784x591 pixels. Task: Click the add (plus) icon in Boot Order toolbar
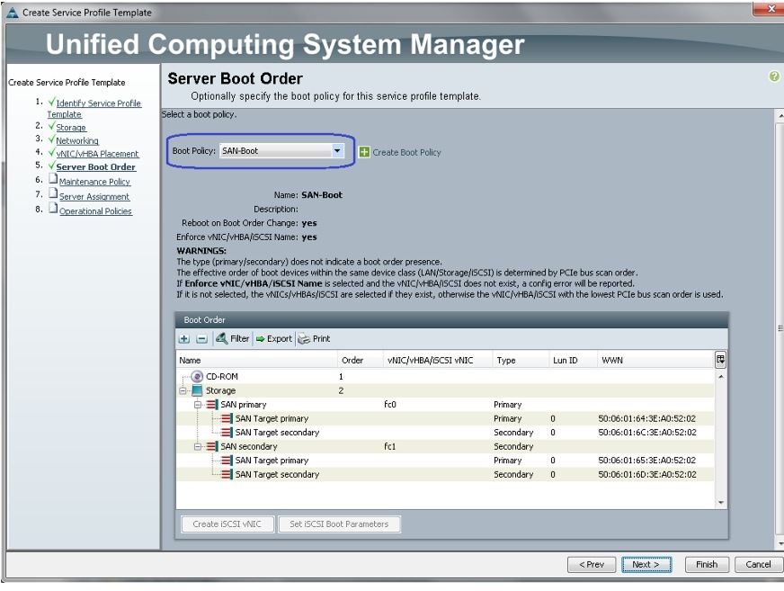click(x=184, y=339)
